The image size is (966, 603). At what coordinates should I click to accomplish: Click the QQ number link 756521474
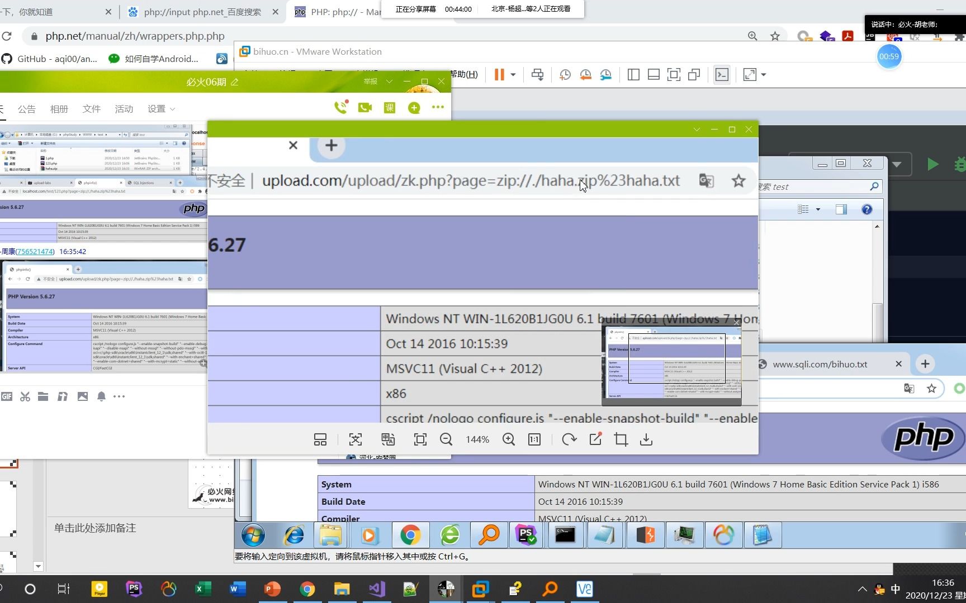coord(35,251)
